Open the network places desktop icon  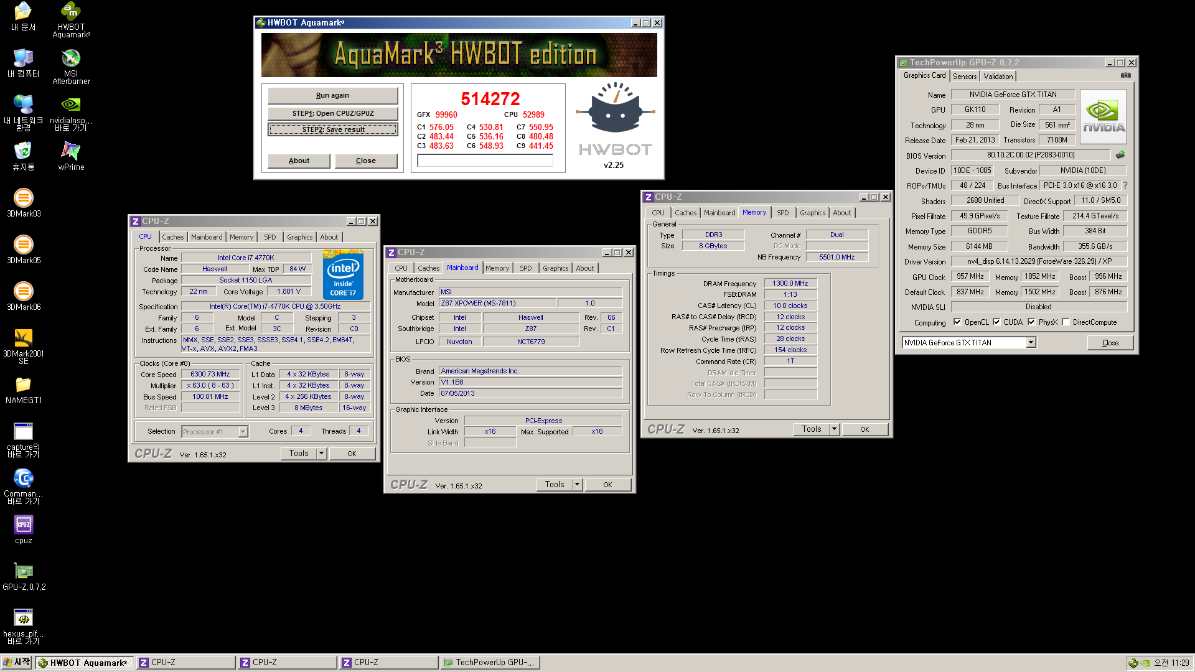tap(24, 113)
